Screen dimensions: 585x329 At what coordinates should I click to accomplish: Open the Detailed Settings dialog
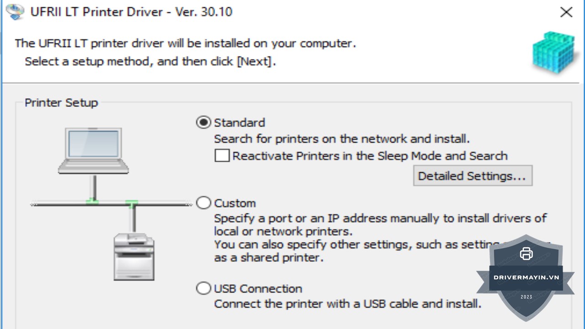pyautogui.click(x=472, y=176)
